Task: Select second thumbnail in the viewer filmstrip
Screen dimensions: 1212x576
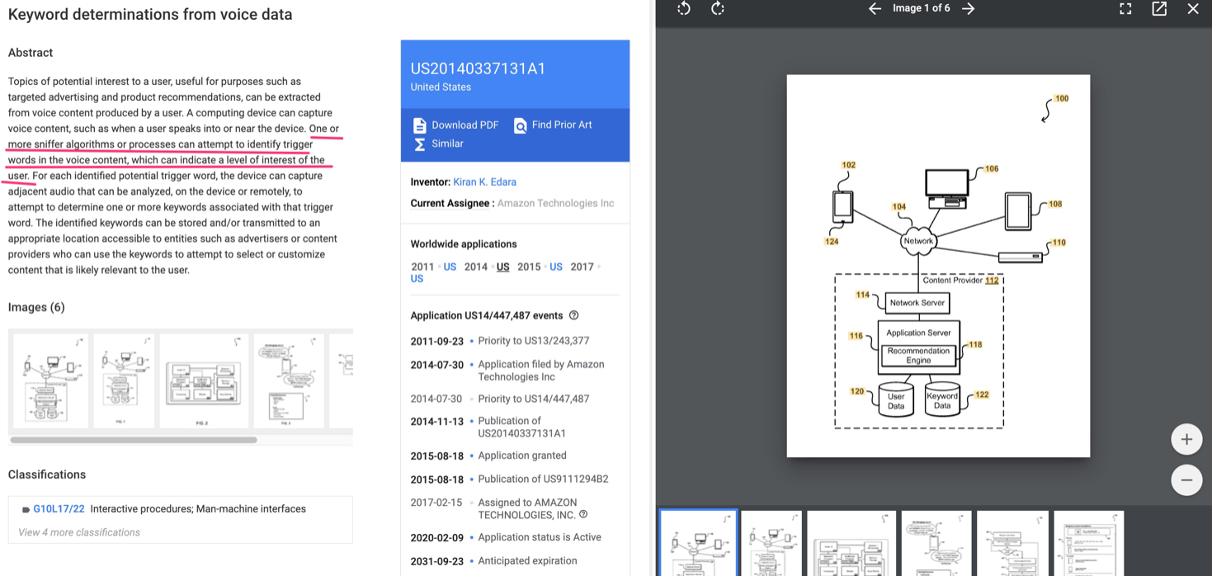Action: click(771, 543)
